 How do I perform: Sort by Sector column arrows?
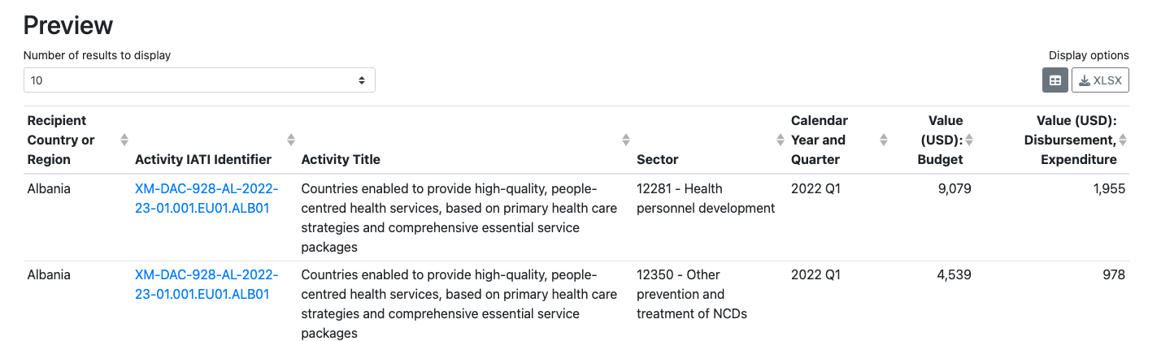point(781,140)
